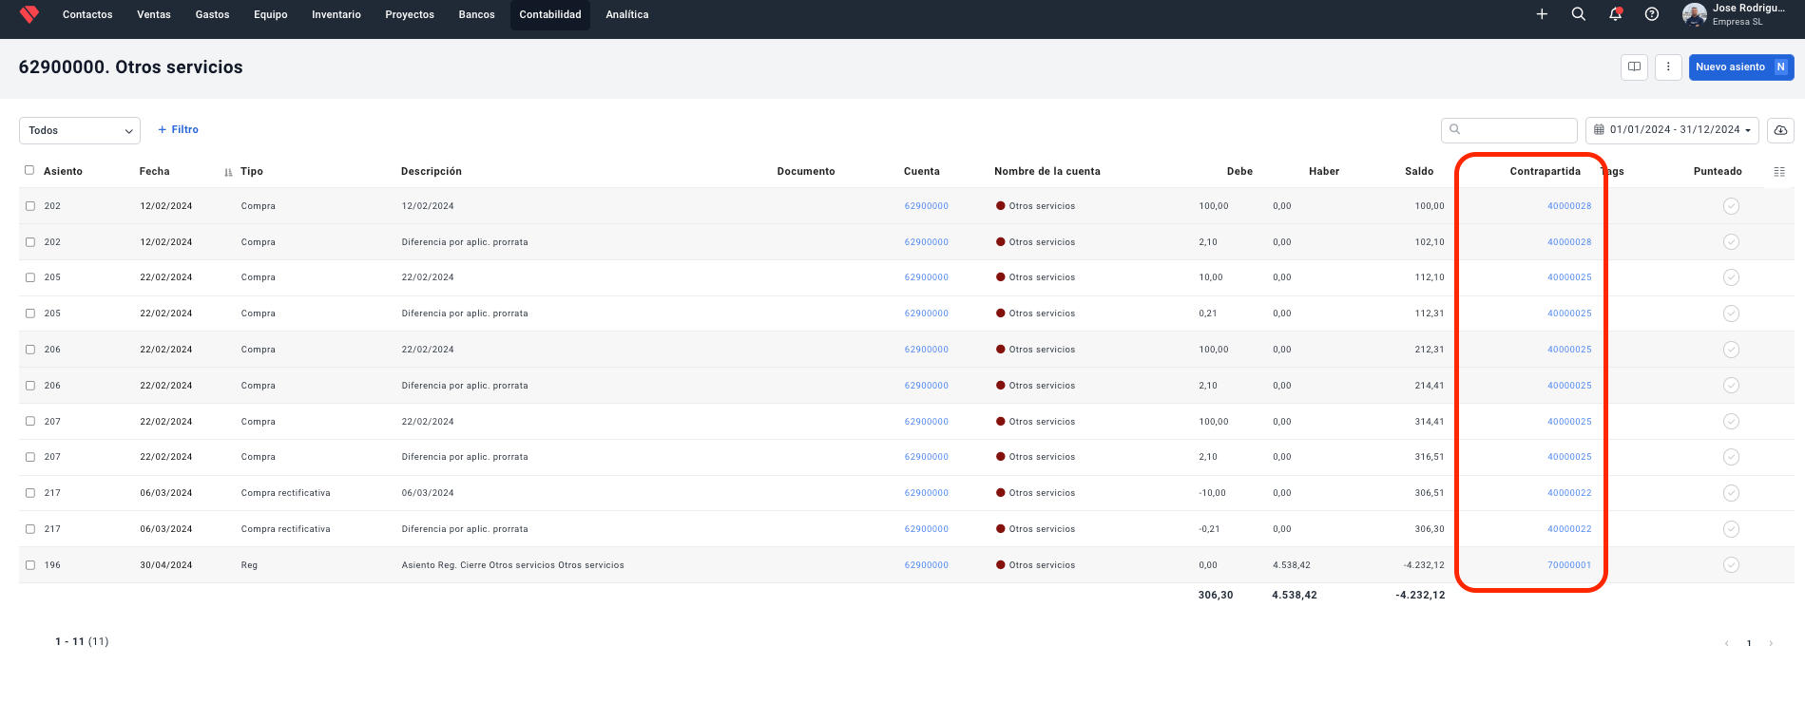1805x722 pixels.
Task: Open cuenta 62900000 link in row 196
Action: 927,565
